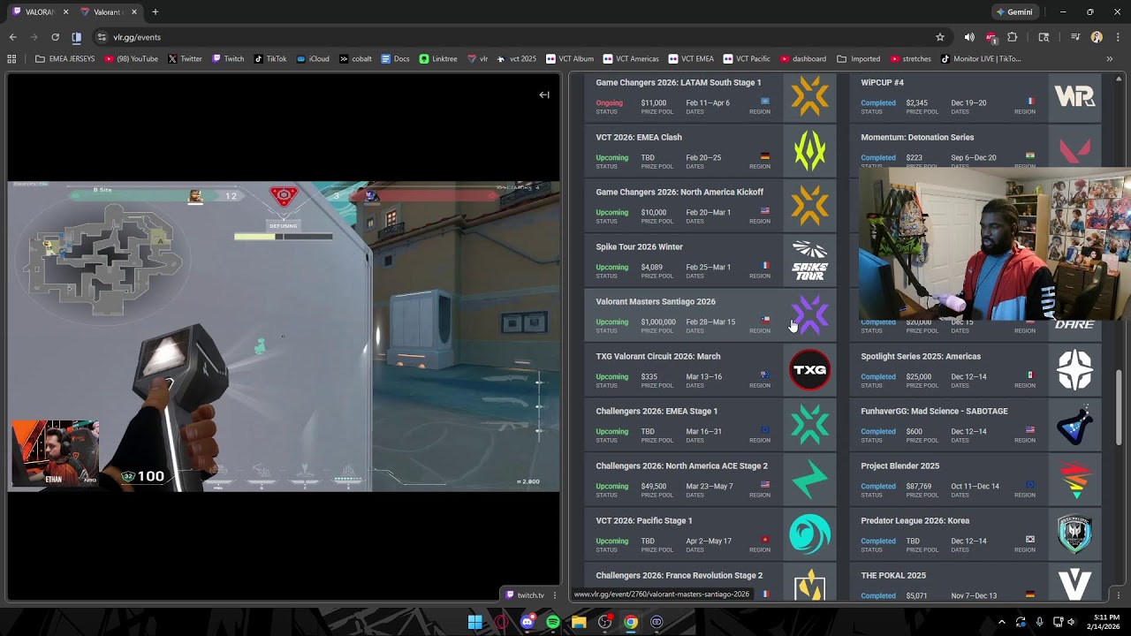Click the Twitch stream video player
This screenshot has width=1131, height=636.
point(284,336)
